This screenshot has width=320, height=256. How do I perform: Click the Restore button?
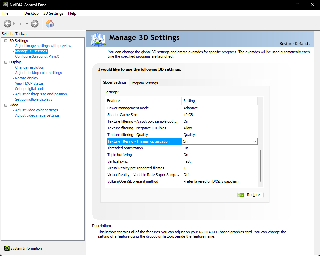coord(250,195)
